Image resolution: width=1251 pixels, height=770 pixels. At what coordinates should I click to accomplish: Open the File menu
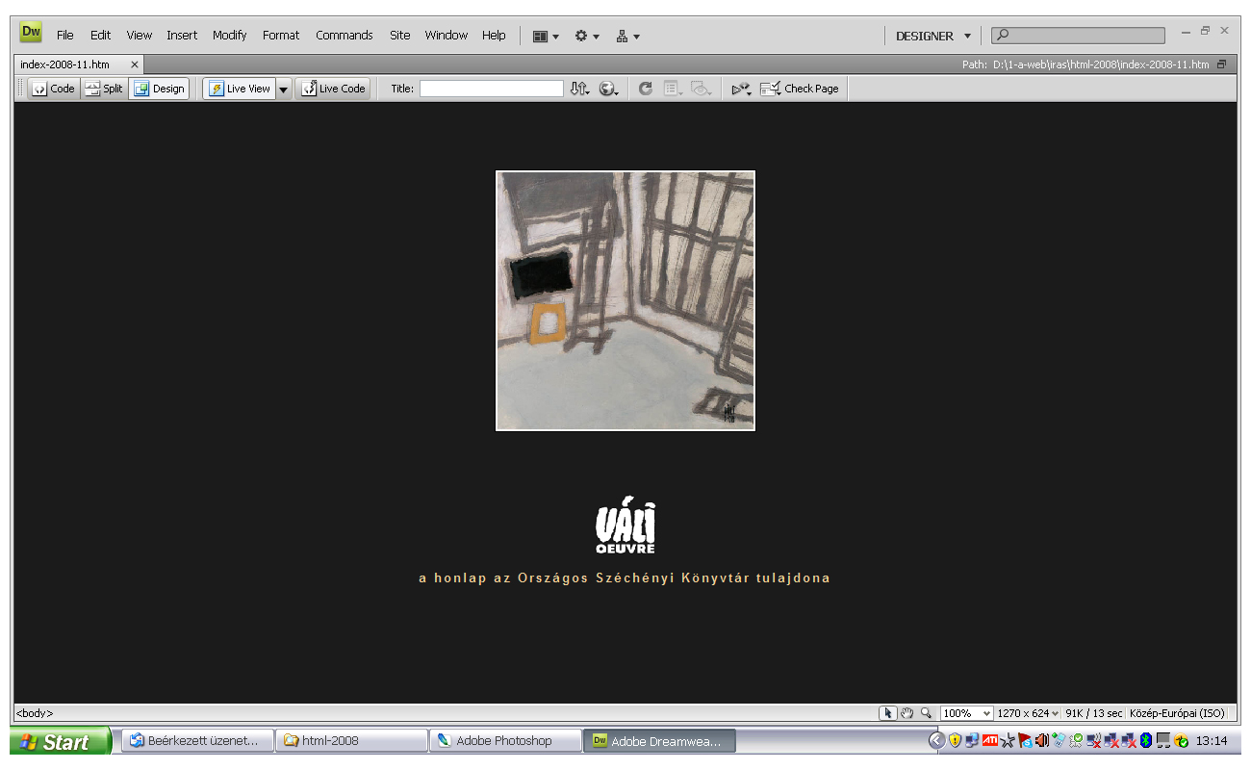[64, 36]
